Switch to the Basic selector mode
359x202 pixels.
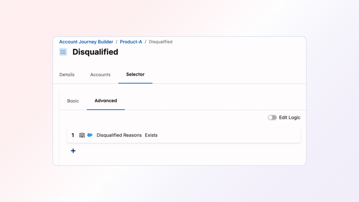[73, 101]
